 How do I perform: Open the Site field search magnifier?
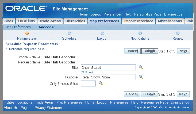coord(141,67)
